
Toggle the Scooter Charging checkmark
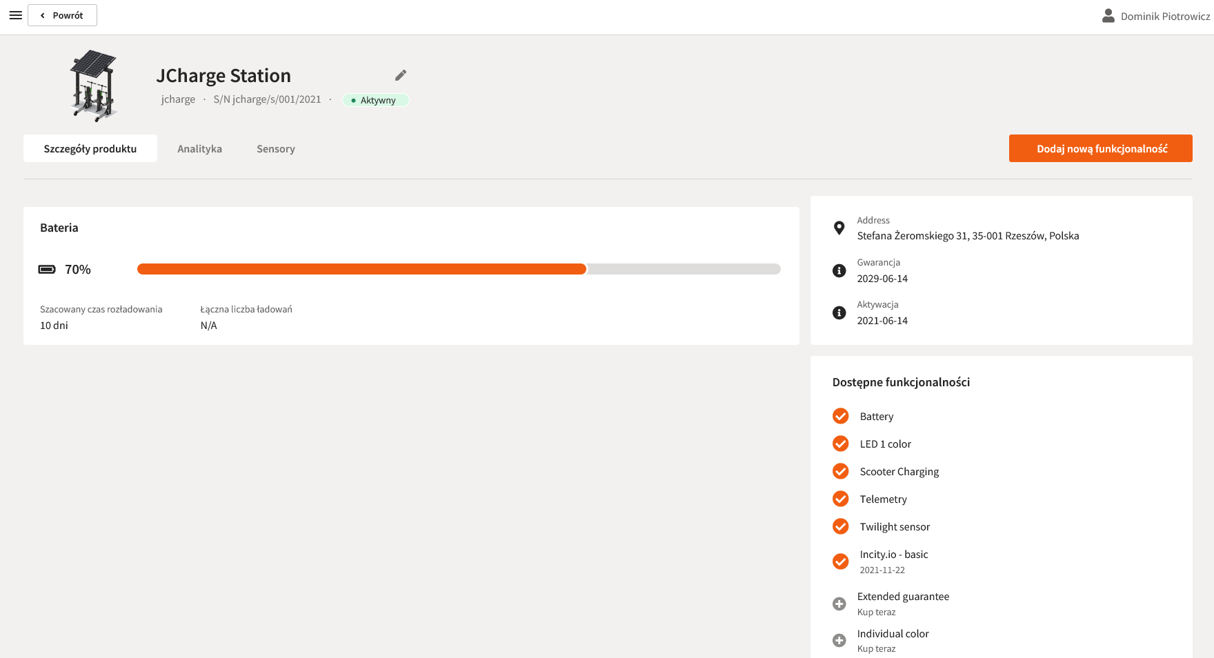(x=840, y=472)
